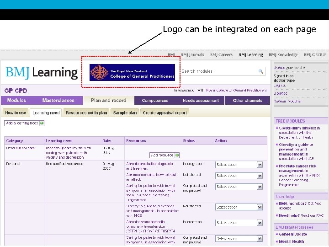Click the green plus icon beside Add resource
The height and width of the screenshot is (247, 329).
click(x=177, y=155)
